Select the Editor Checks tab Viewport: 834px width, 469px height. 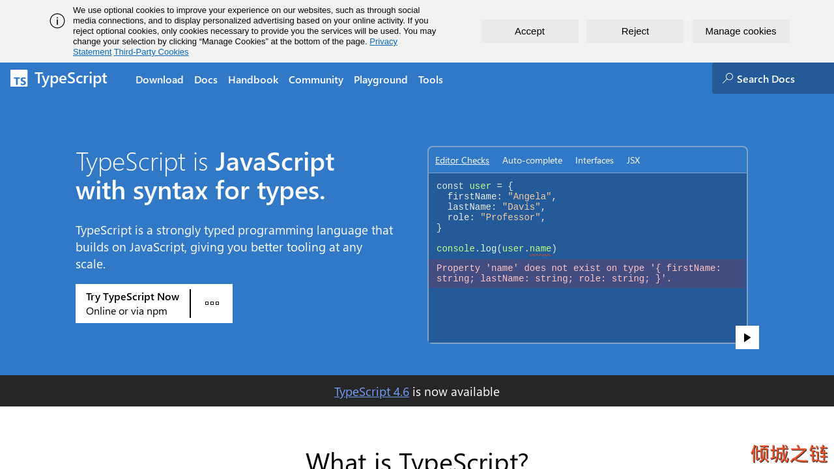click(x=462, y=160)
